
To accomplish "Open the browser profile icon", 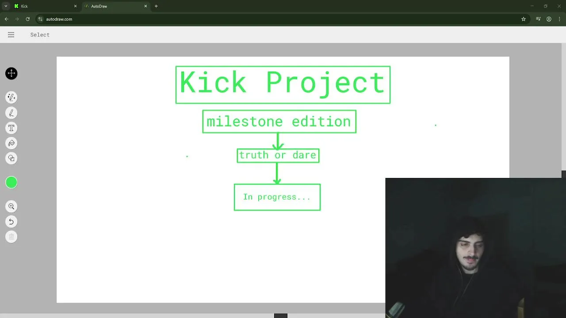I will tap(549, 19).
